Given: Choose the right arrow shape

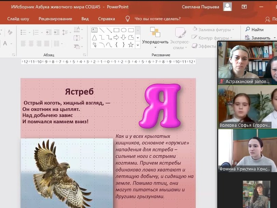Looking at the screenshot, I should pyautogui.click(x=116, y=38).
